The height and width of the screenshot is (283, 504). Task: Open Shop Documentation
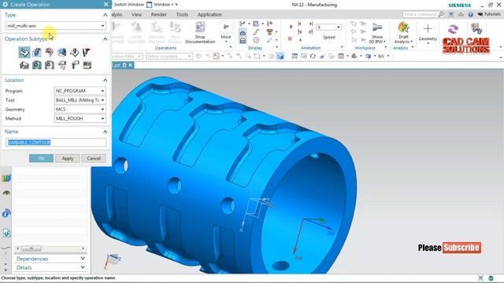click(x=200, y=32)
